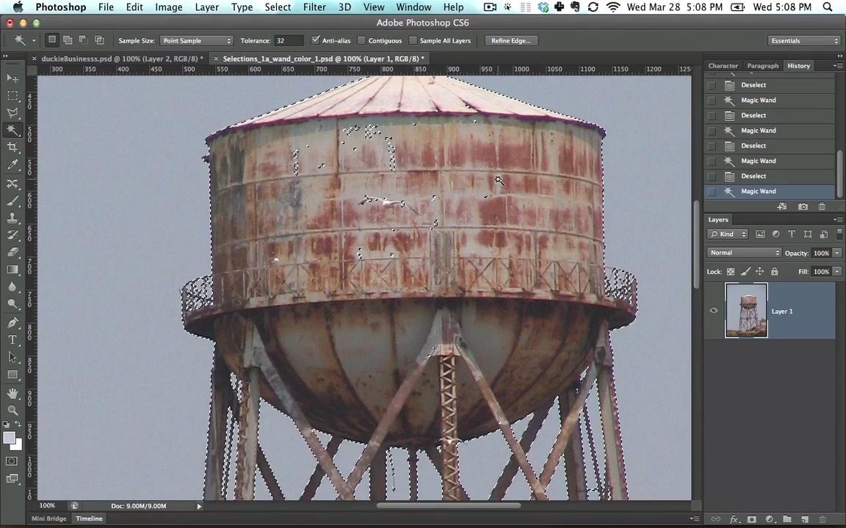Open the status bar info arrow
Viewport: 846px width, 528px height.
[x=199, y=506]
